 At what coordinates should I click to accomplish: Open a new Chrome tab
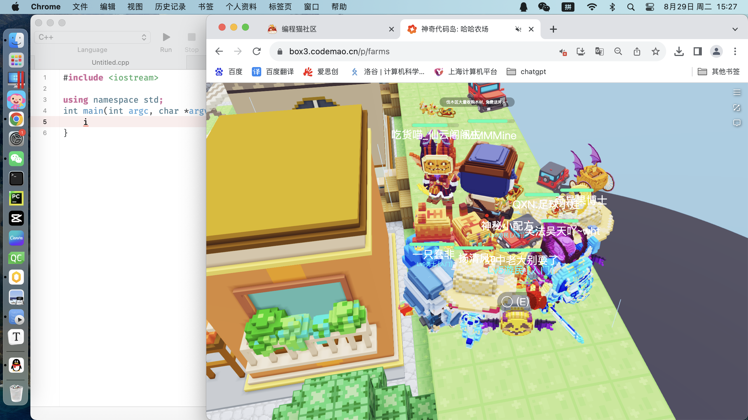coord(553,29)
